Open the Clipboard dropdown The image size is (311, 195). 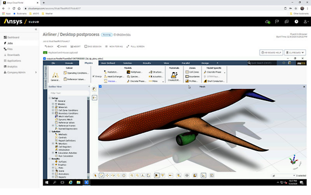[x=295, y=53]
